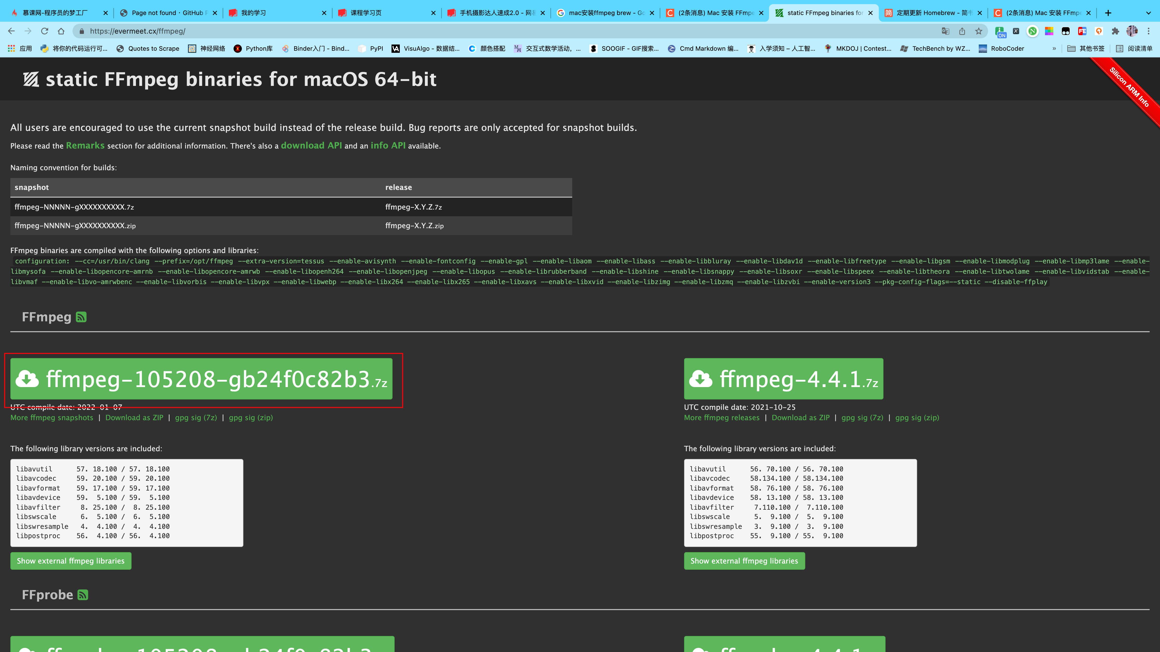Open the dark X extension icon

tap(1016, 31)
